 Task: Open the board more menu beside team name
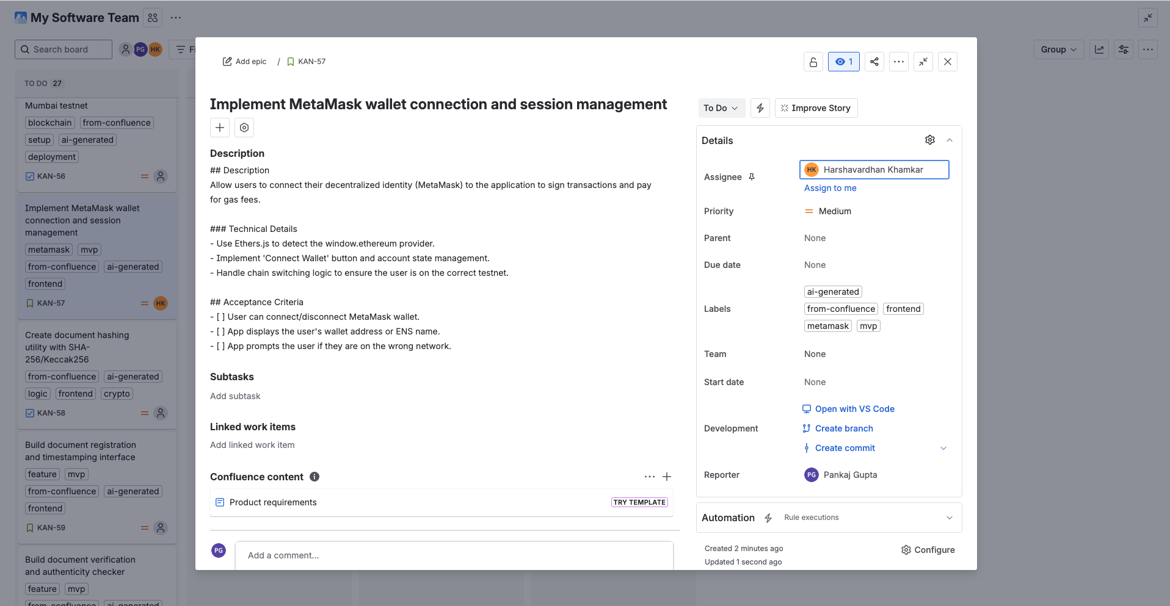click(x=176, y=18)
